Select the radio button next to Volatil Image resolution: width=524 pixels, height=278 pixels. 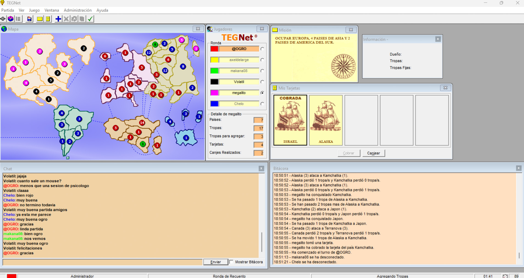tap(262, 82)
